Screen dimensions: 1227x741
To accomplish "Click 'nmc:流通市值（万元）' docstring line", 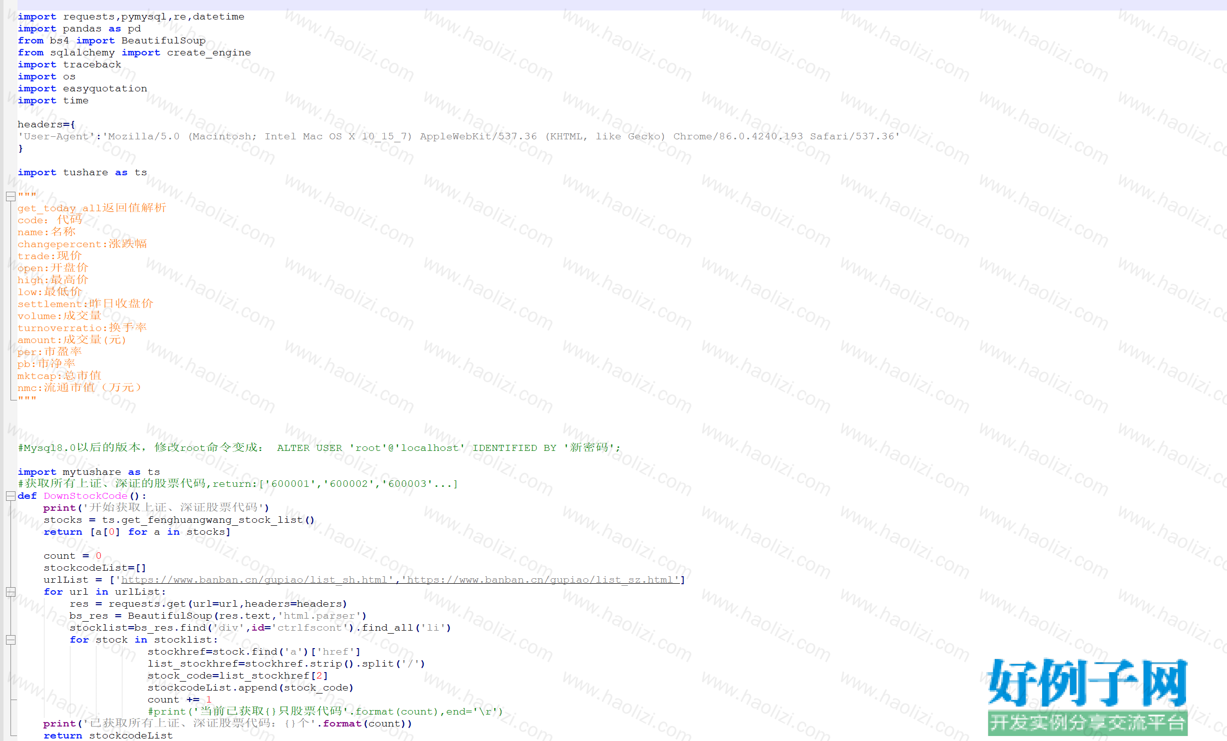I will [80, 387].
